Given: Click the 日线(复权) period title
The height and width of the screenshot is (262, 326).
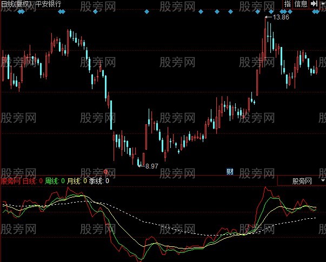Looking at the screenshot, I should pyautogui.click(x=16, y=4).
